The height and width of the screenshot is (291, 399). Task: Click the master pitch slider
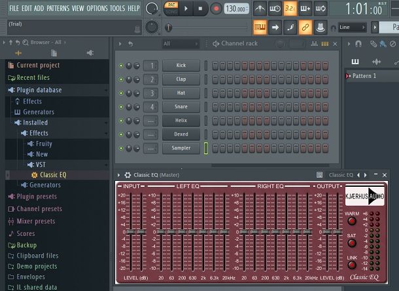click(x=168, y=28)
